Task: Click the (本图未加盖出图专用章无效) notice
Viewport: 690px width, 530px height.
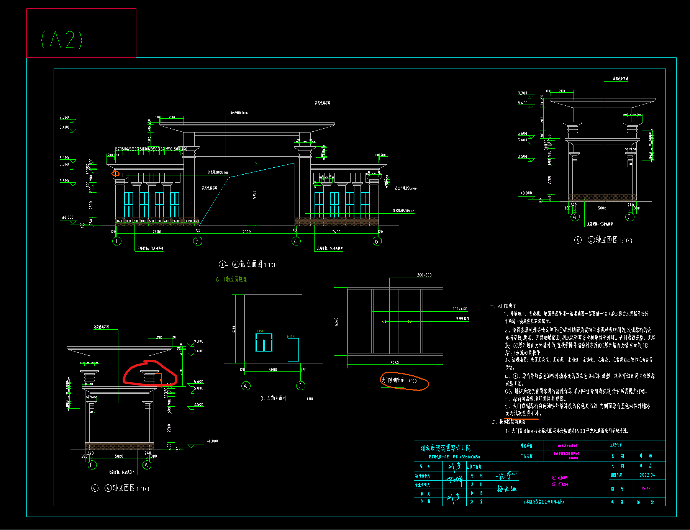Action: [544, 501]
